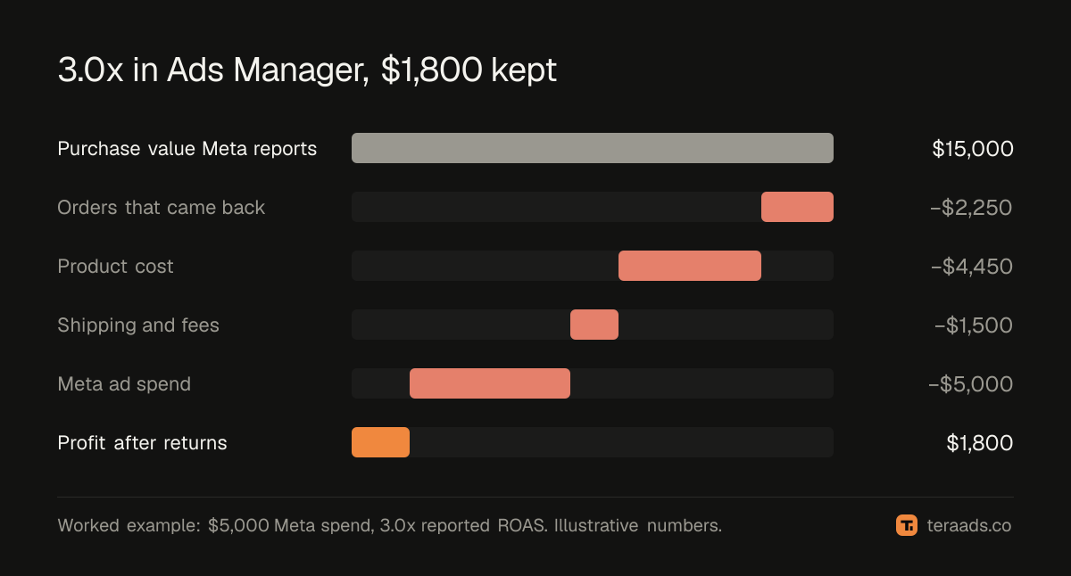The height and width of the screenshot is (576, 1071).
Task: Click the −$4,450 value
Action: pyautogui.click(x=971, y=267)
